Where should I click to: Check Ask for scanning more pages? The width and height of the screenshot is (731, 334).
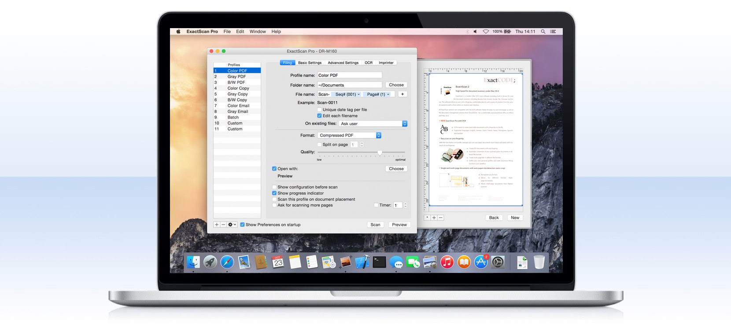point(274,205)
